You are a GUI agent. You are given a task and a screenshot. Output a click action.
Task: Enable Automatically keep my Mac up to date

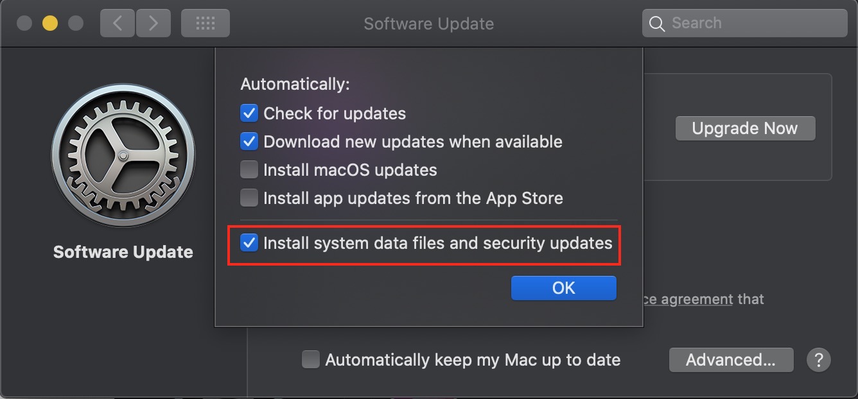(311, 360)
